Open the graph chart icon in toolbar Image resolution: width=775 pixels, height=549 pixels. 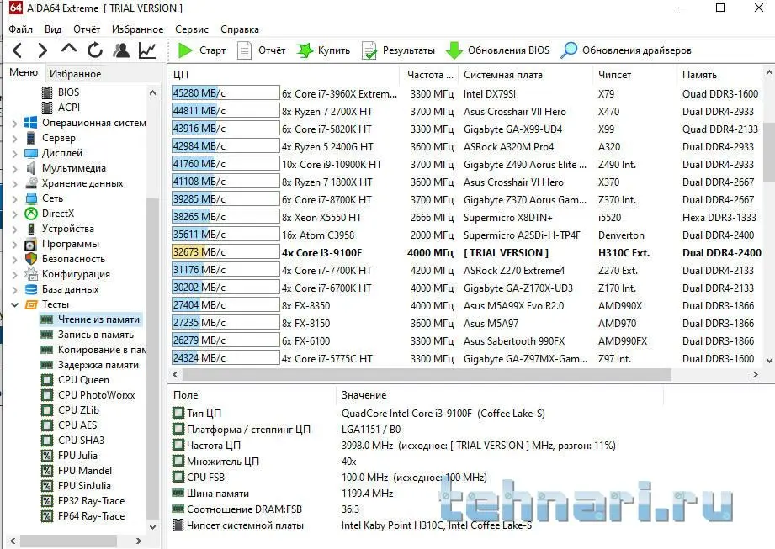[147, 50]
